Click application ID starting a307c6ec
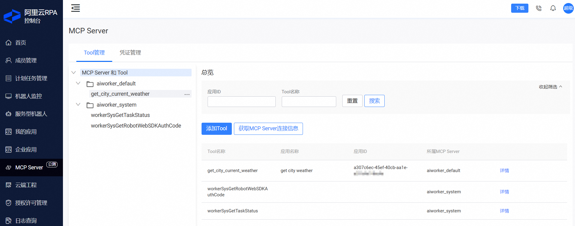 point(381,171)
